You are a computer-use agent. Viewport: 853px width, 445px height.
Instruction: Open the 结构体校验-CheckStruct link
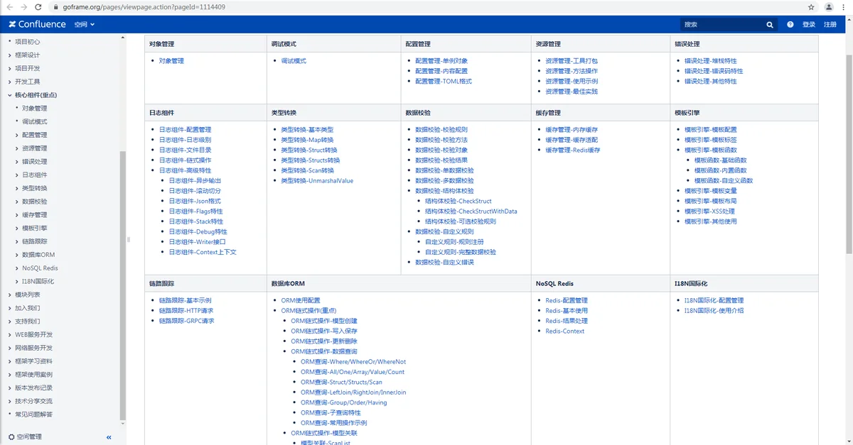click(458, 201)
